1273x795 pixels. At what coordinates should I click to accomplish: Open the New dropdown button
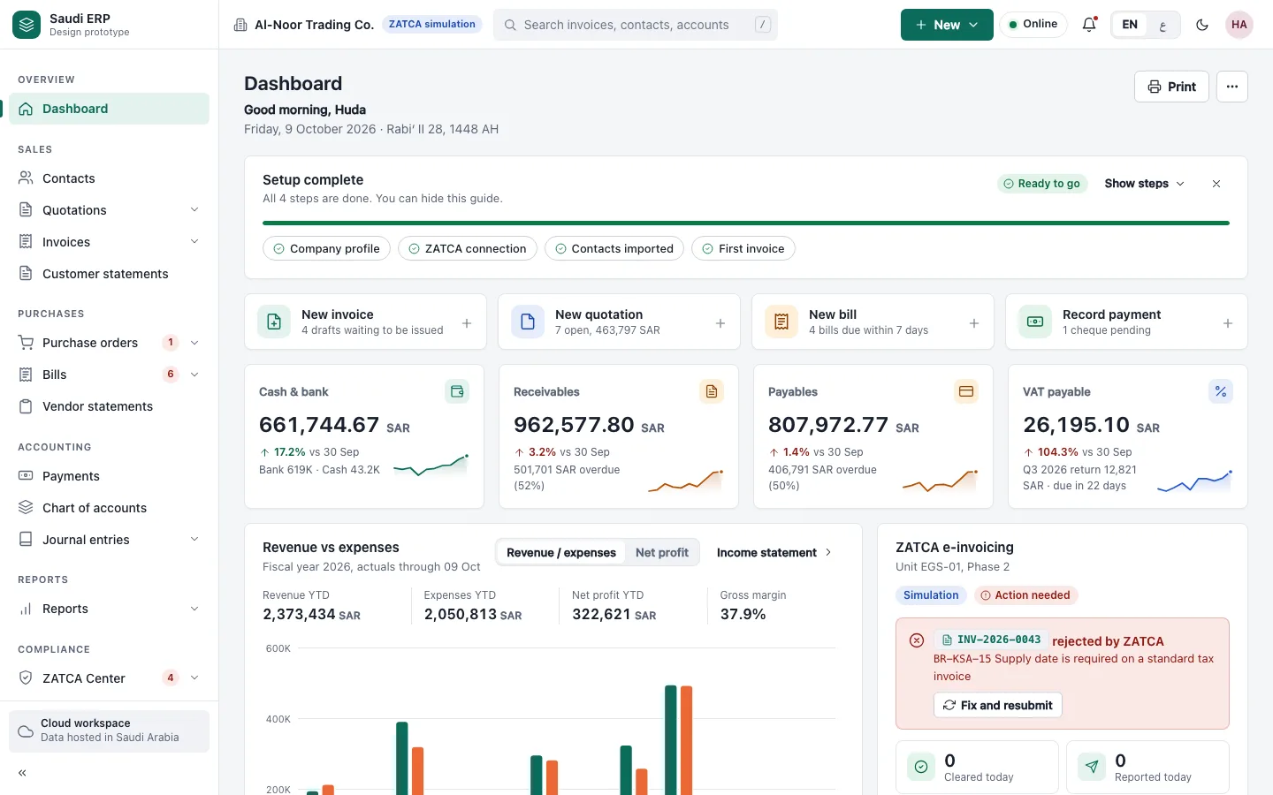pyautogui.click(x=947, y=25)
